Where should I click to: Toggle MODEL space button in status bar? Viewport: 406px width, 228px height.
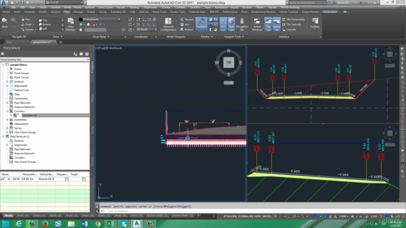267,217
